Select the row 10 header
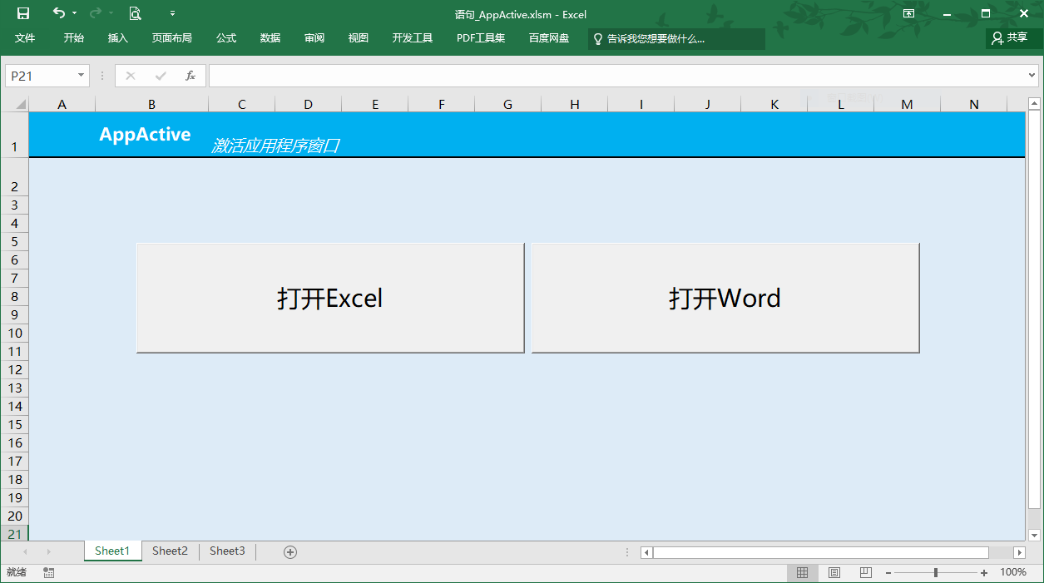 tap(15, 333)
